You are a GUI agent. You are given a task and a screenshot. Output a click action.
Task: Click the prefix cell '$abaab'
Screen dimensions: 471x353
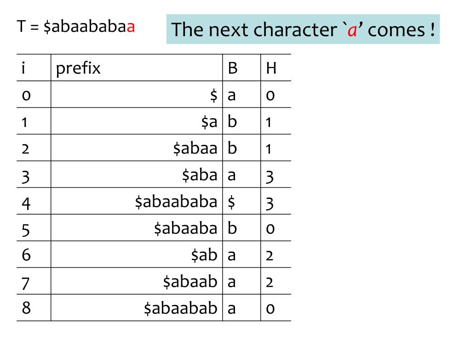coord(190,282)
